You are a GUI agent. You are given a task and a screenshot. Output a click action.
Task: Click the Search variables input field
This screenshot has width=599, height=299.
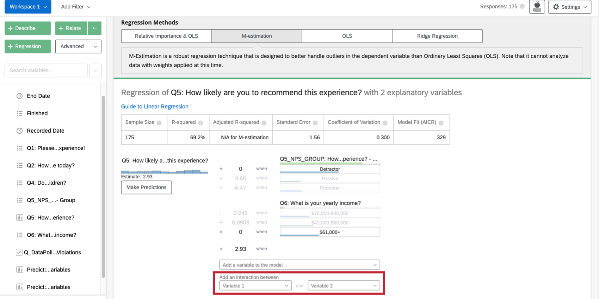(x=46, y=70)
